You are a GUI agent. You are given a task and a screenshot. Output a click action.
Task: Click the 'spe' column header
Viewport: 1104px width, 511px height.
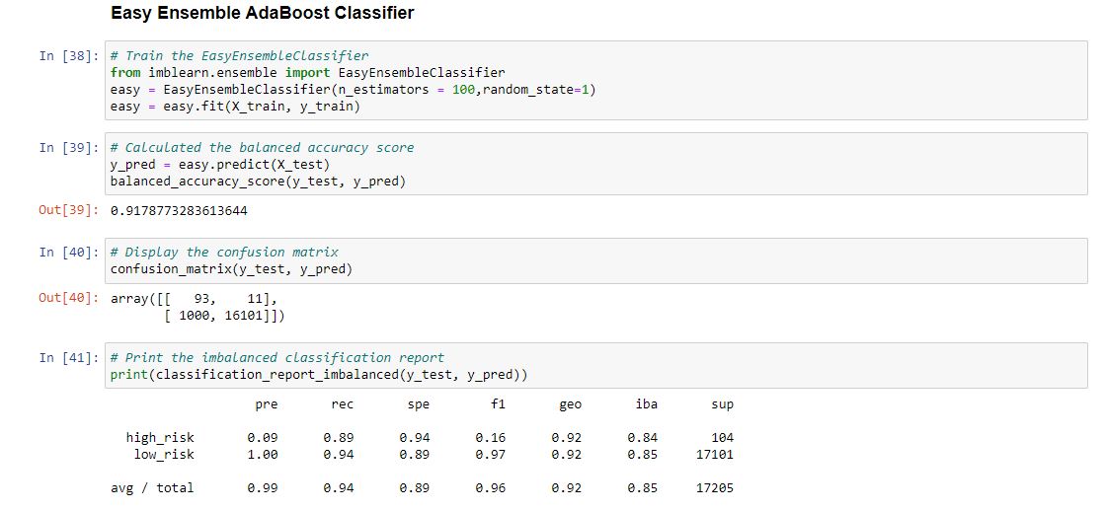click(419, 404)
